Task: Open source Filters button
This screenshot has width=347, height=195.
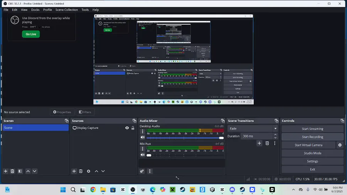Action: coord(85,112)
